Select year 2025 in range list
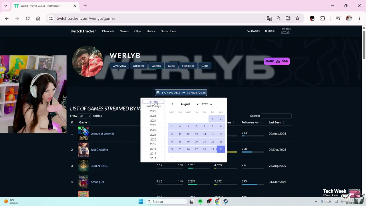 [153, 116]
